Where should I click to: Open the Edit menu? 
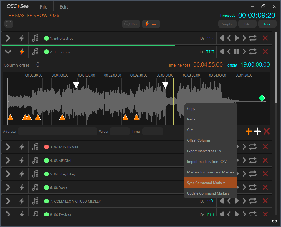(64, 7)
